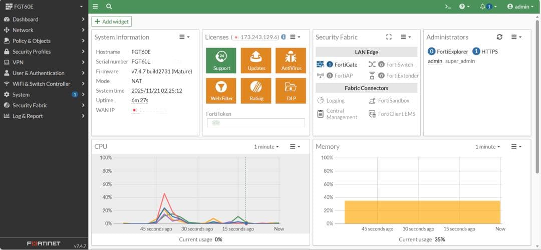This screenshot has height=250, width=541.
Task: Expand the Dashboard sidebar menu
Action: pyautogui.click(x=44, y=20)
